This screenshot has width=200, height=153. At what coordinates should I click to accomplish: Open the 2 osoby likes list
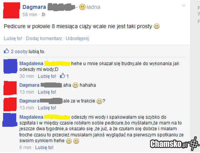pos(19,52)
